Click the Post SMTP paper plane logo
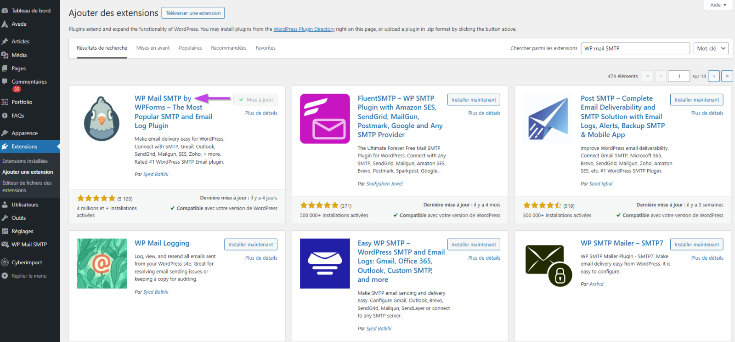The height and width of the screenshot is (342, 735). [548, 119]
